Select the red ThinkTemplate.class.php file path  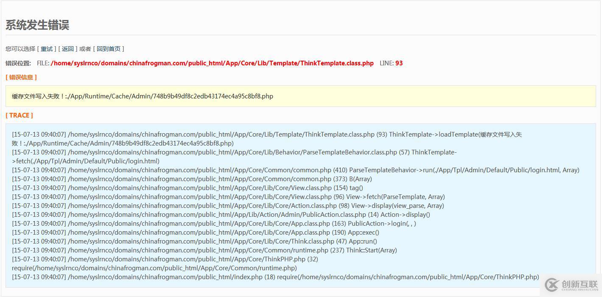pos(212,63)
